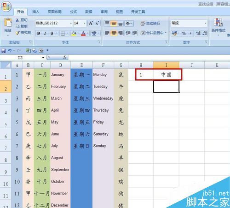Select the Format Painter (格式刷) brush
Image resolution: width=230 pixels, height=208 pixels.
[17, 33]
